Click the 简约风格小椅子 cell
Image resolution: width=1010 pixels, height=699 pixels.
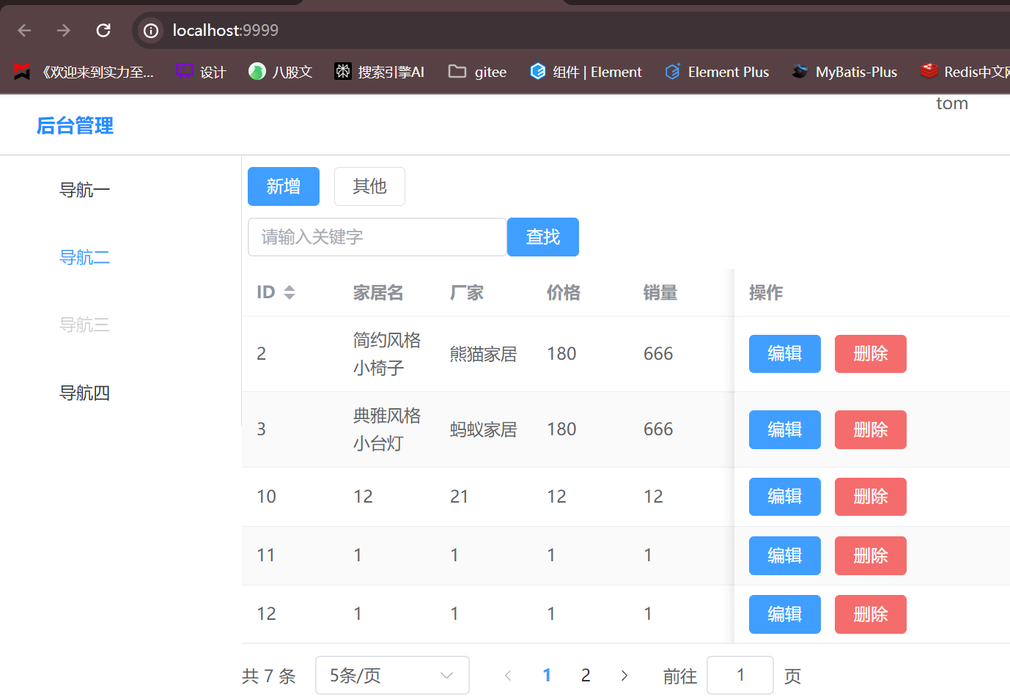pyautogui.click(x=387, y=354)
